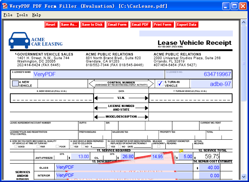Image resolution: width=249 pixels, height=182 pixels.
Task: Click the Save As... button
Action: (x=69, y=25)
